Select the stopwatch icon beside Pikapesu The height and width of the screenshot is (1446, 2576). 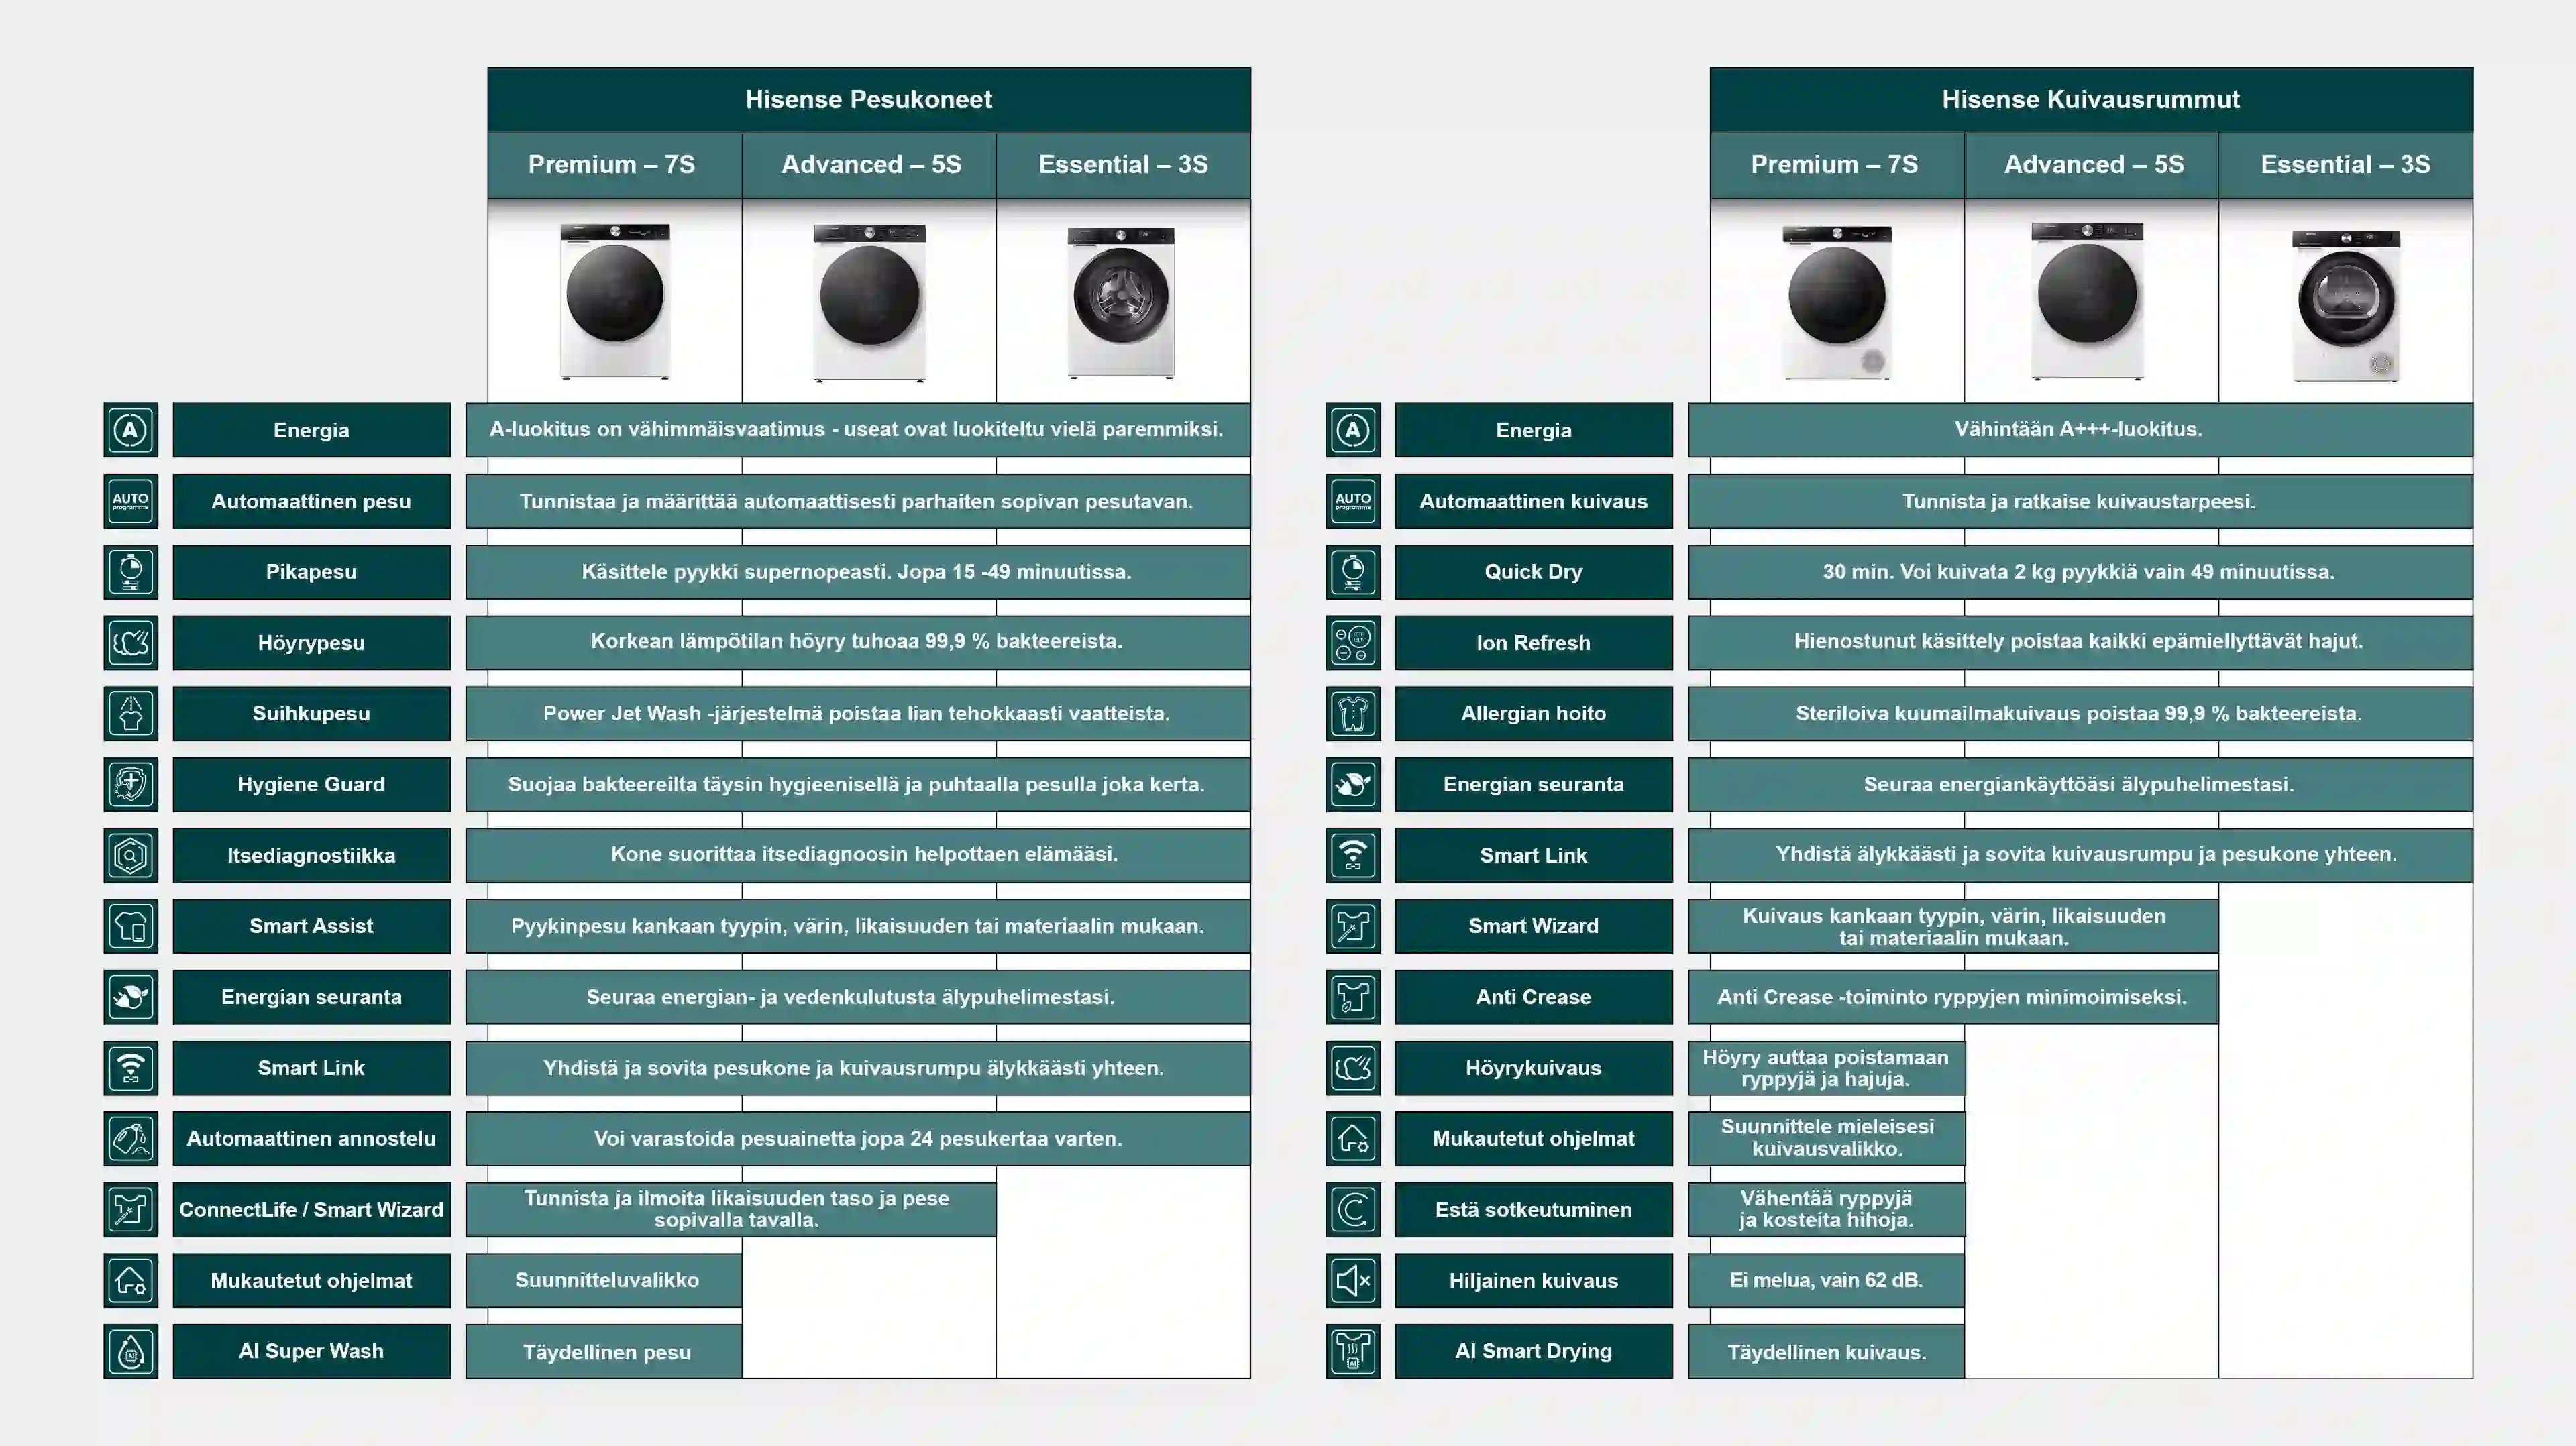[x=131, y=572]
